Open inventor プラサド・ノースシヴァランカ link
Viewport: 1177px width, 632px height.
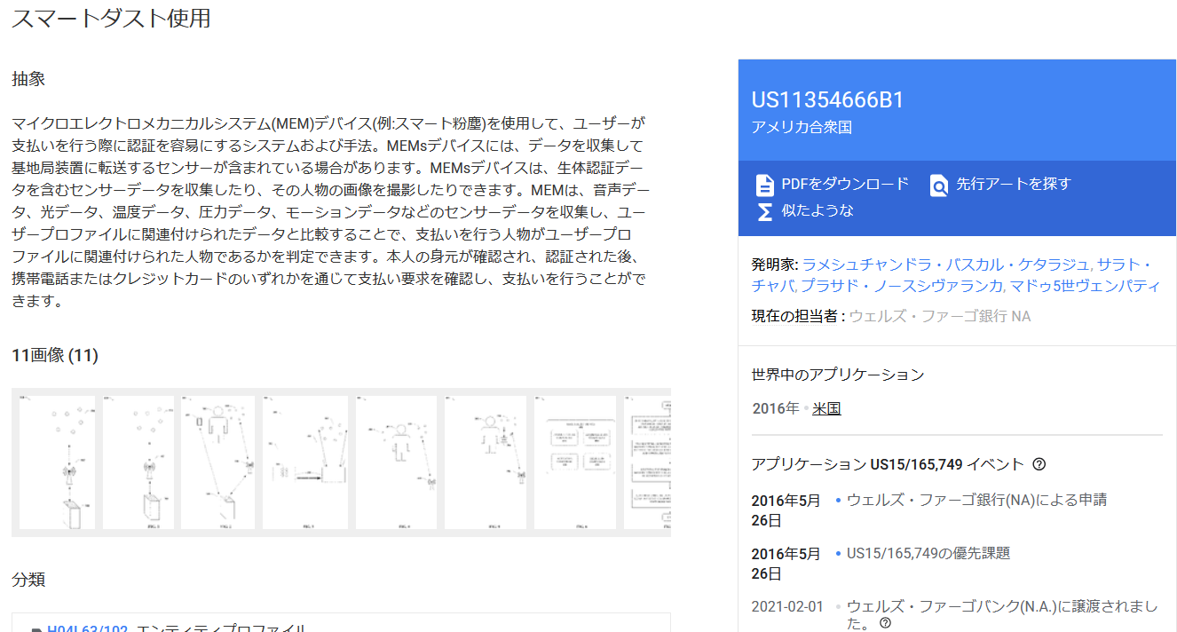pyautogui.click(x=903, y=286)
